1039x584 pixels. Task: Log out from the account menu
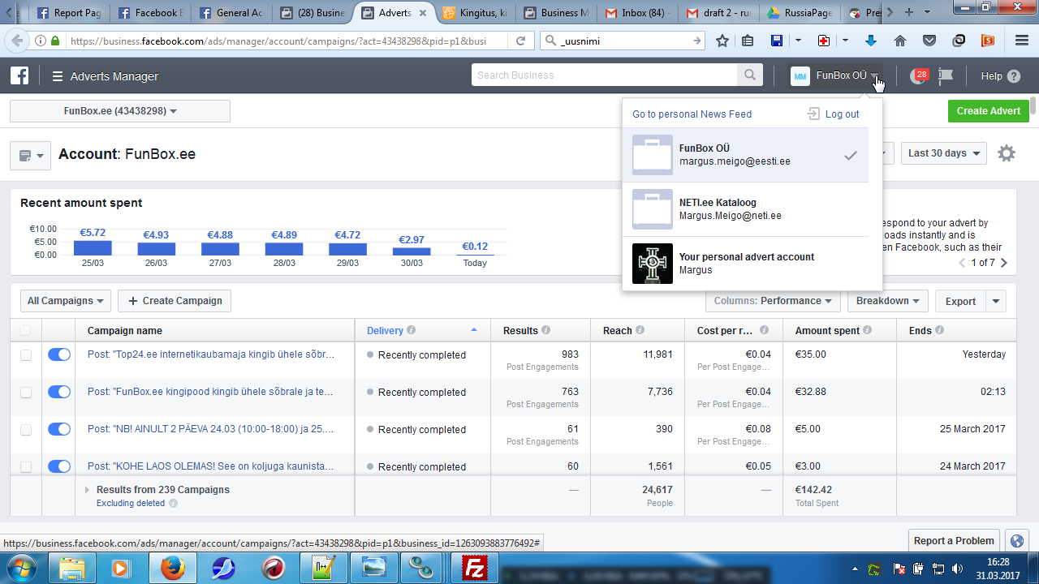[834, 114]
